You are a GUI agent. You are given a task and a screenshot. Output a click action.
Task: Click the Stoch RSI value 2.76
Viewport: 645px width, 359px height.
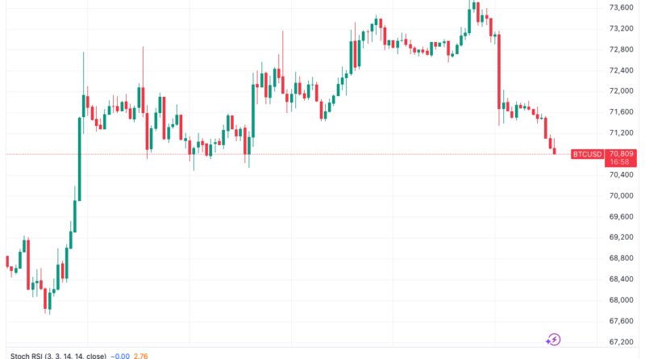(139, 355)
